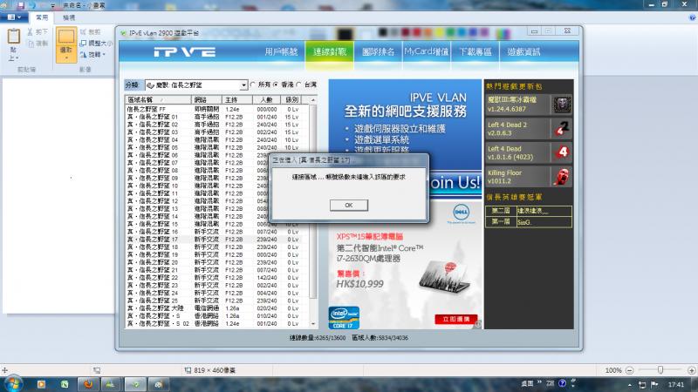698x392 pixels.
Task: Click the Killing Floor game icon
Action: coord(563,177)
